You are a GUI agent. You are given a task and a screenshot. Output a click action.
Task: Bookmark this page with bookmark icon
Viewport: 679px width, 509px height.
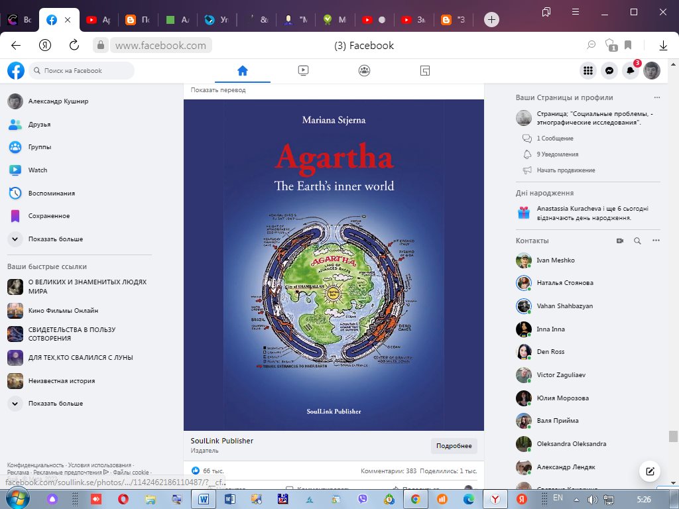(628, 45)
